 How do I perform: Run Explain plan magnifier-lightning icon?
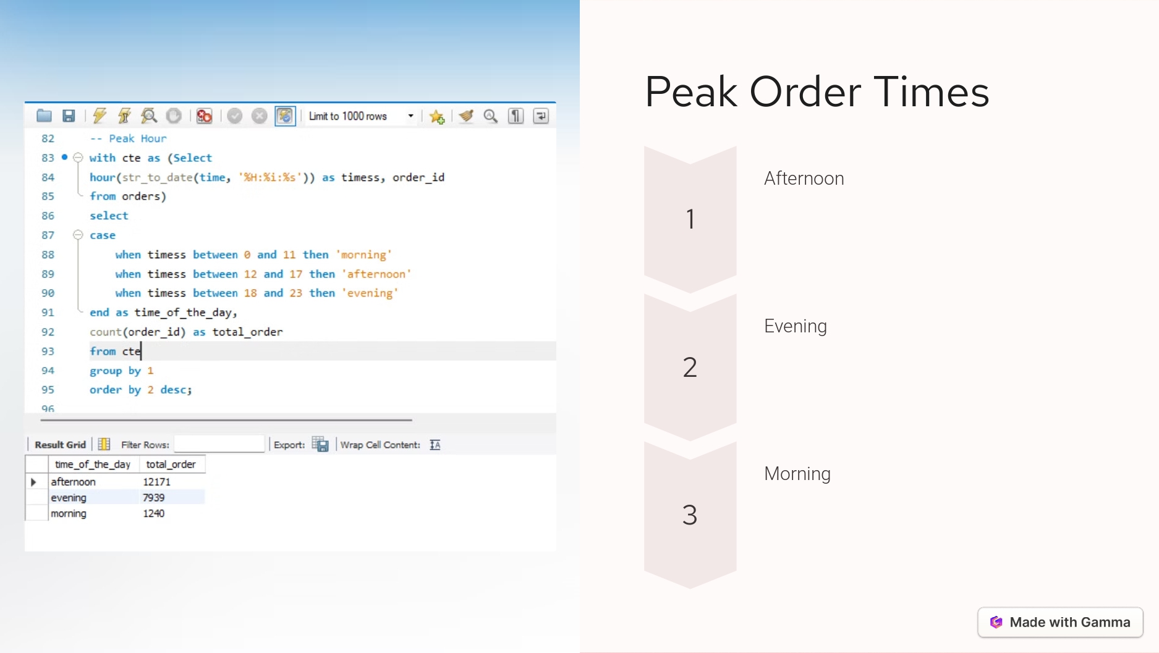[149, 116]
